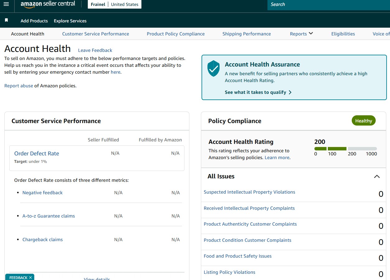
Task: Open Product Authenticity Customer Complaints
Action: coord(250,224)
